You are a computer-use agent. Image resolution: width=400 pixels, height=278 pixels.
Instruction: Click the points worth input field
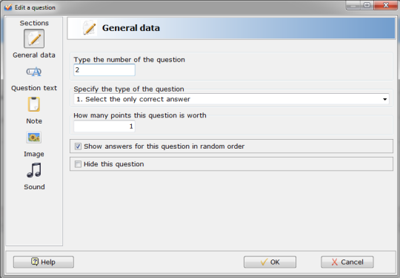pyautogui.click(x=104, y=126)
